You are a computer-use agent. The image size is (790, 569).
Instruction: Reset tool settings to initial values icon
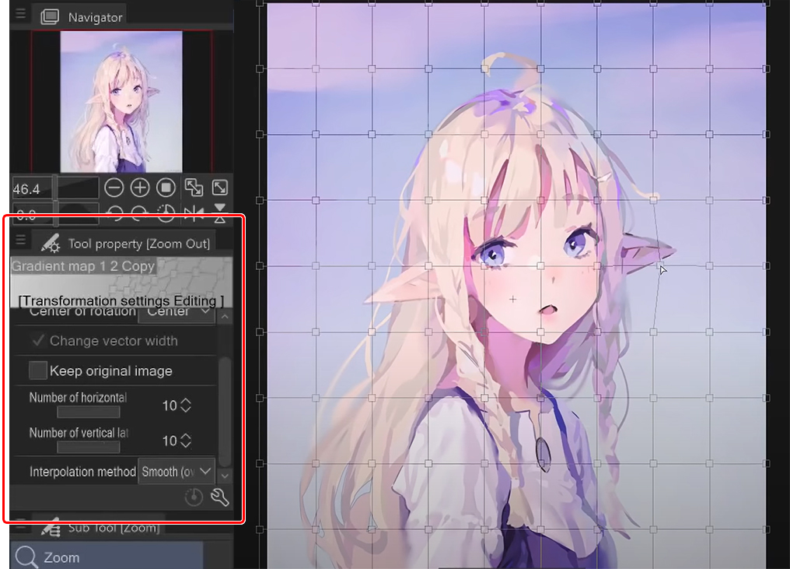tap(194, 497)
